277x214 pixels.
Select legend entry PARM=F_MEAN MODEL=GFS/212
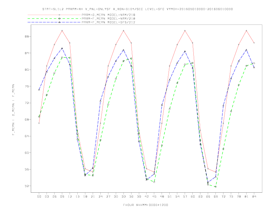point(108,22)
